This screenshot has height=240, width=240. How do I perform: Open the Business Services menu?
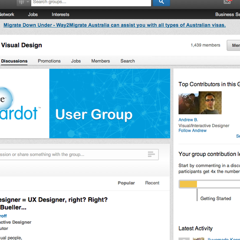[x=228, y=14]
